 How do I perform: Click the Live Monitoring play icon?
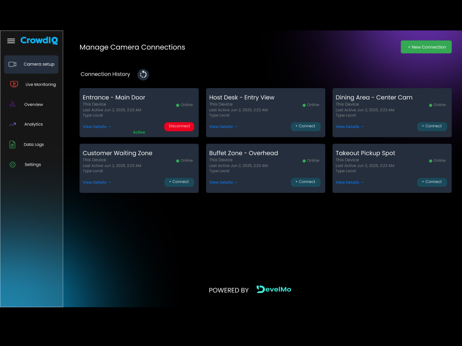tap(14, 84)
